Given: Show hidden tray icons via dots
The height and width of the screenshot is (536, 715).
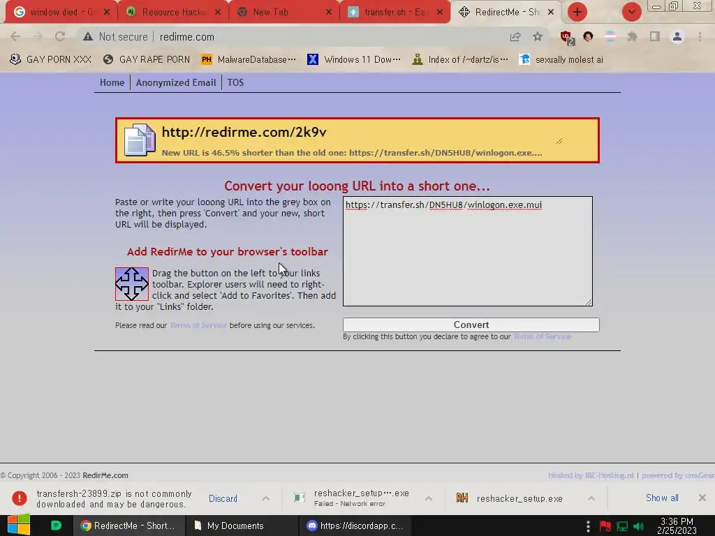Looking at the screenshot, I should coord(588,526).
